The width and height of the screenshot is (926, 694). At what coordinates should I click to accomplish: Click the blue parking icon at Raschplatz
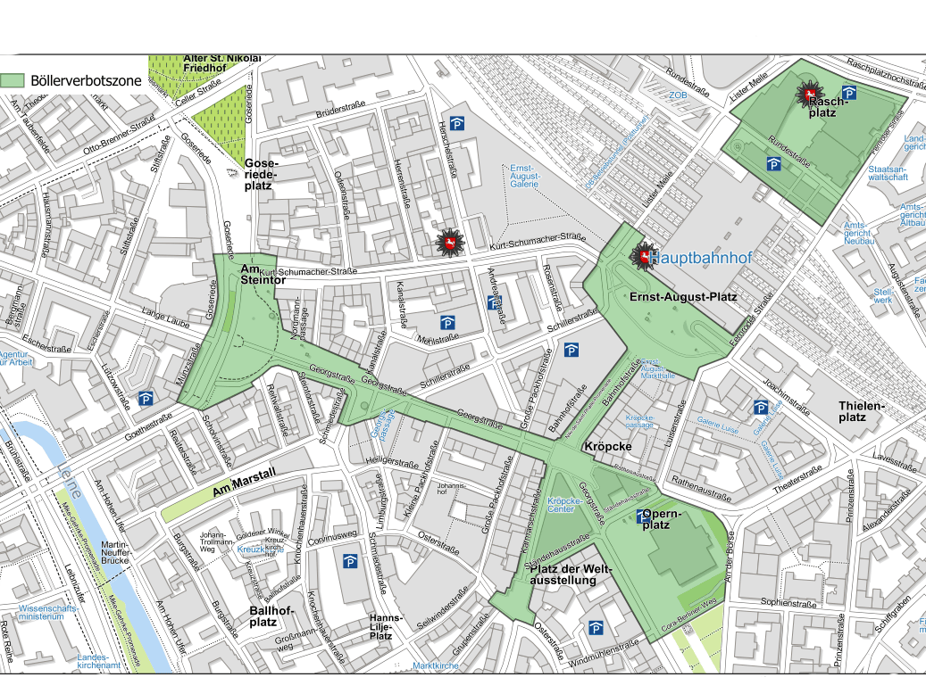851,94
